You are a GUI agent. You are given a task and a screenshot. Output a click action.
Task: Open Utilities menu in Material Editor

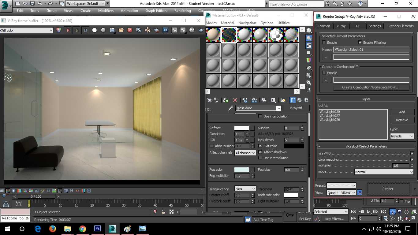click(283, 23)
